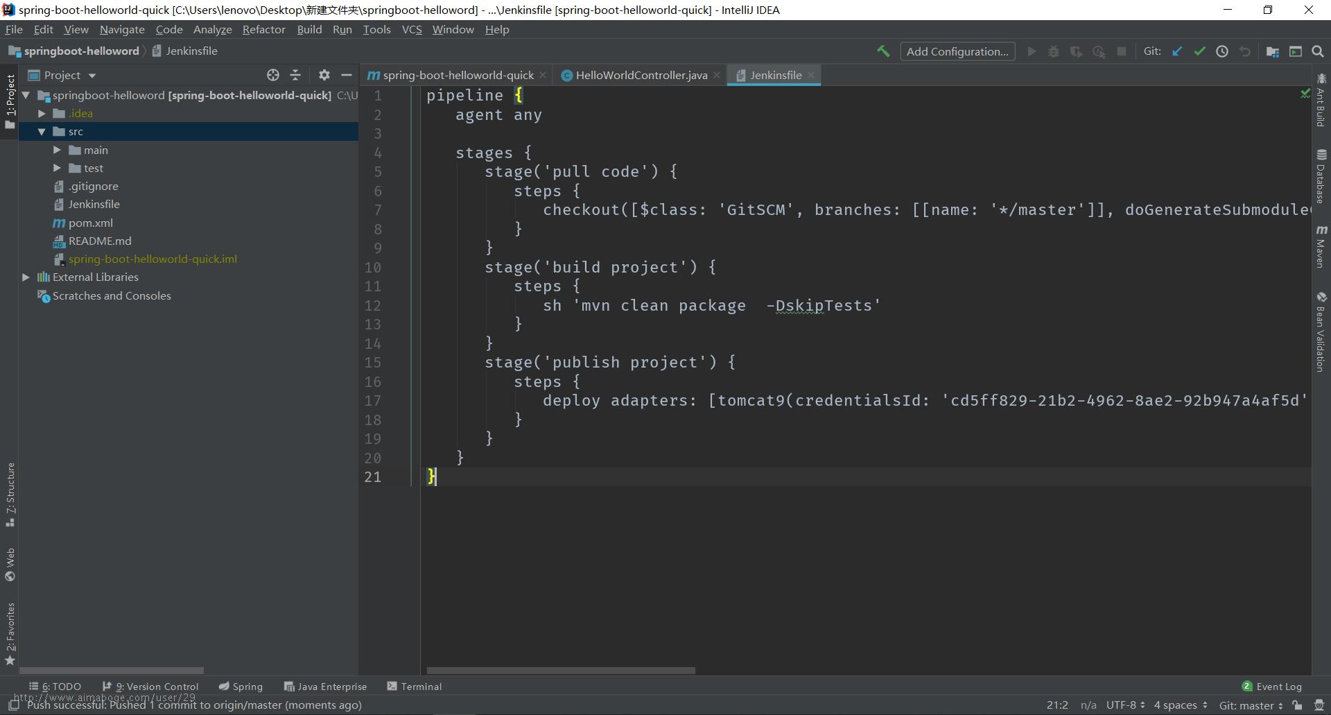Click Run with Coverage icon
Image resolution: width=1331 pixels, height=715 pixels.
(x=1076, y=51)
